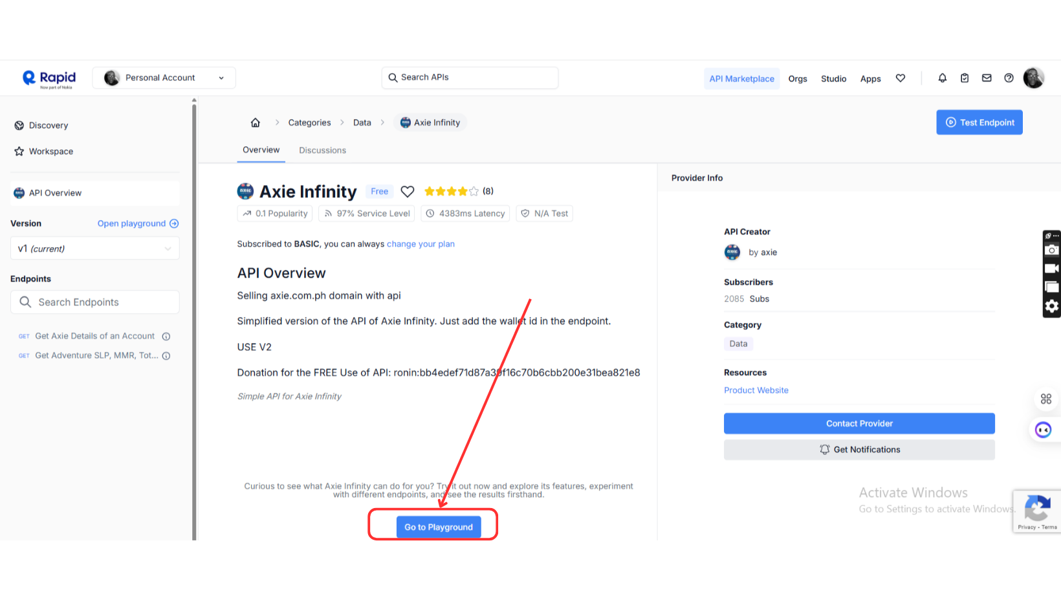
Task: Click the Free pricing badge
Action: [x=379, y=192]
